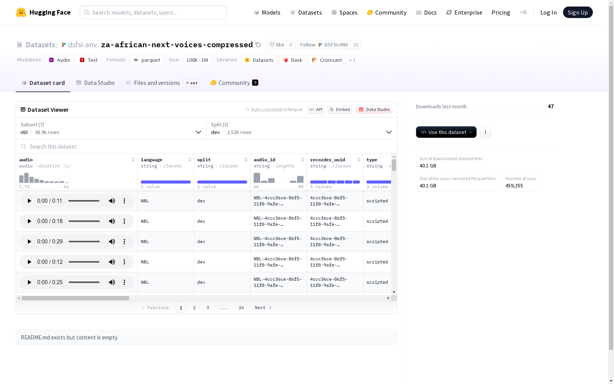Filter by the Audio modality tag
Screen dimensions: 614x384
[59, 60]
